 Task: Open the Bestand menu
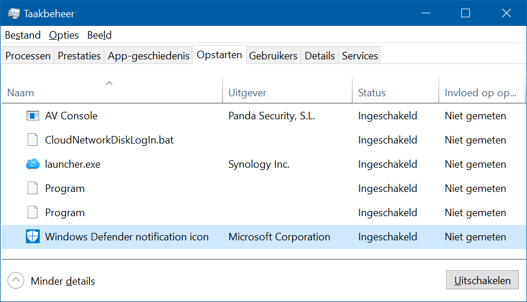click(23, 35)
